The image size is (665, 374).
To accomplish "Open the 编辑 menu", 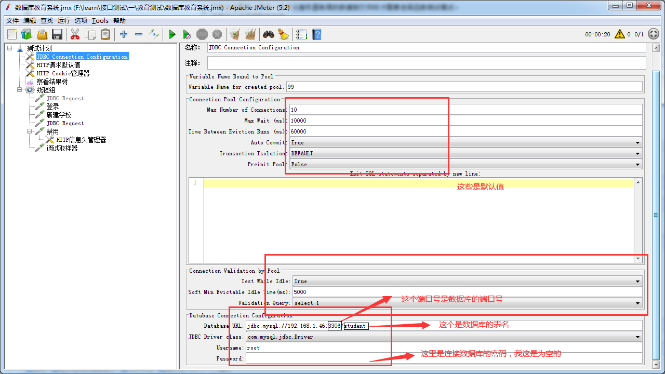I will [x=30, y=21].
